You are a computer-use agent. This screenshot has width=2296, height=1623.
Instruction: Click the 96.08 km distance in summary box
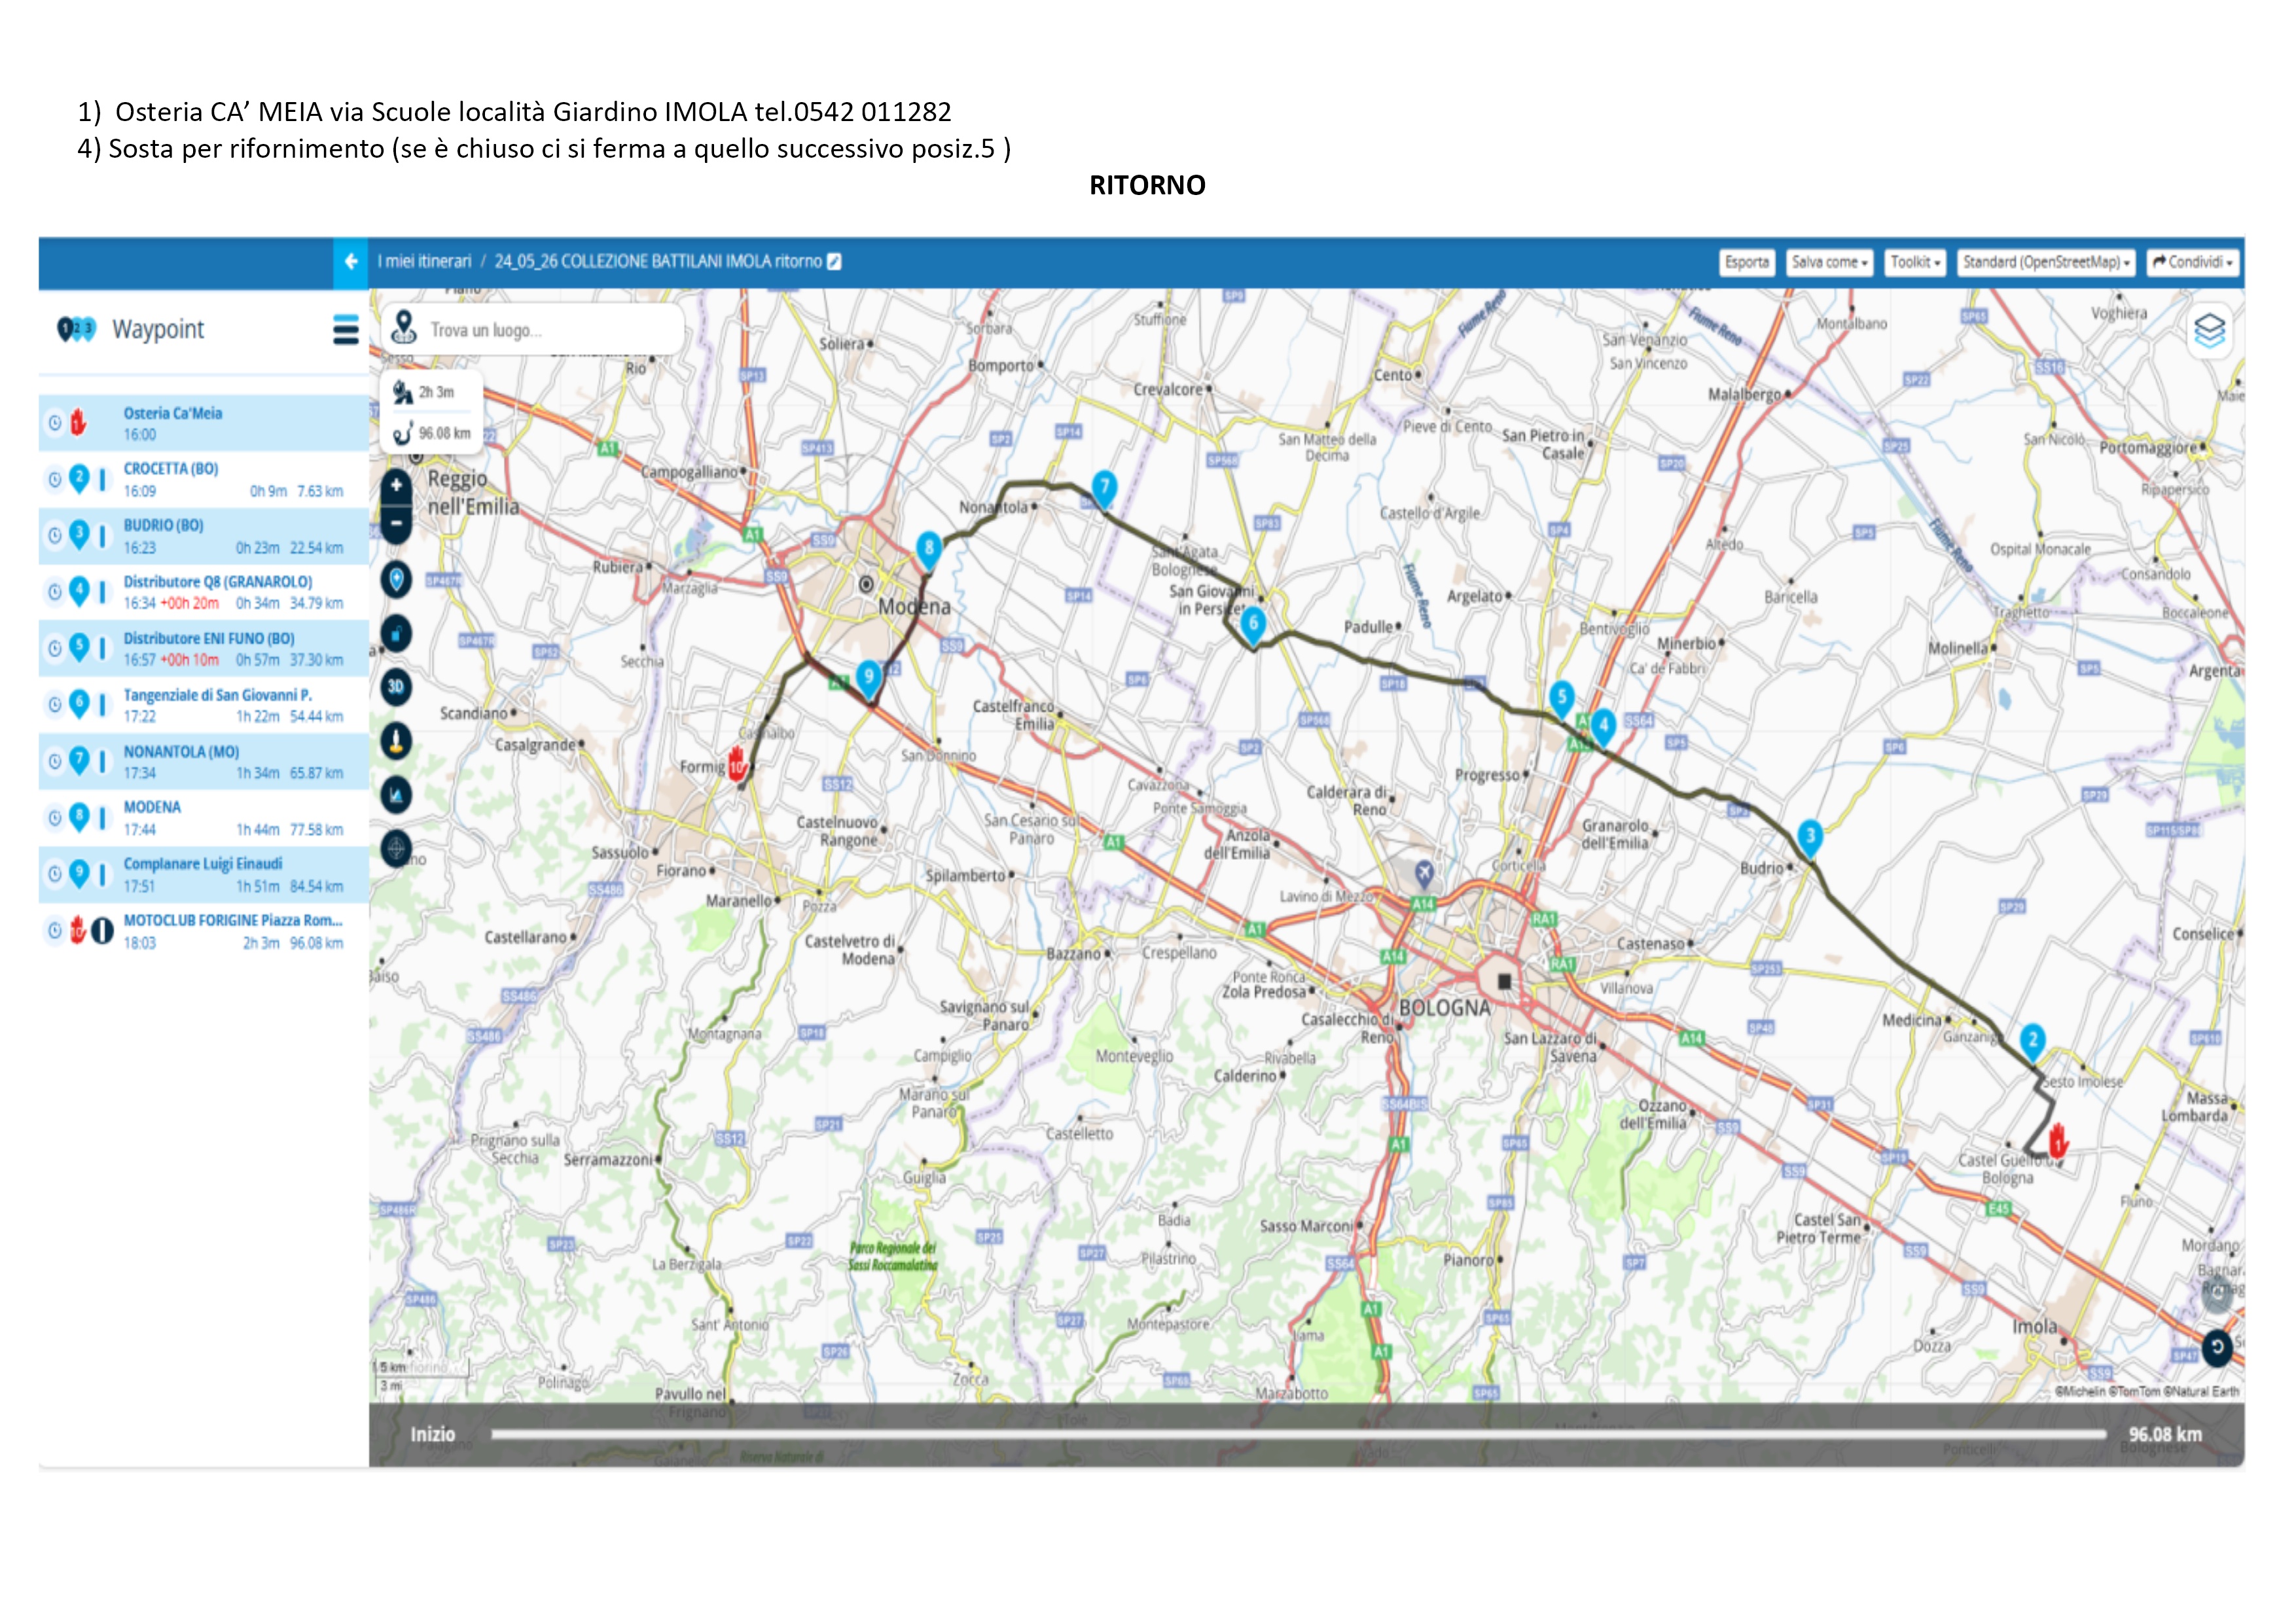444,433
